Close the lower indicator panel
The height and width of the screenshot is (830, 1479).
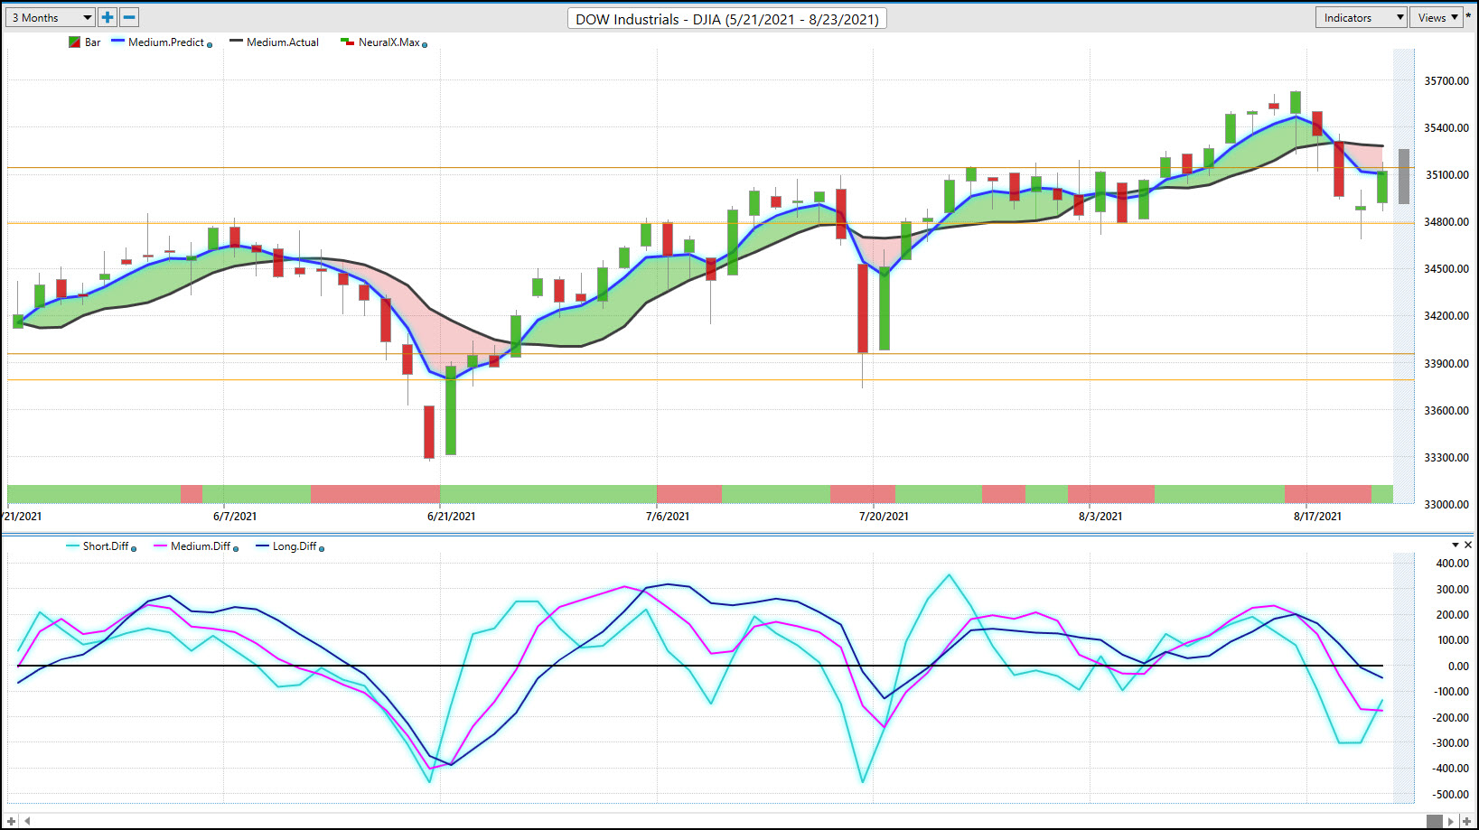(x=1468, y=545)
